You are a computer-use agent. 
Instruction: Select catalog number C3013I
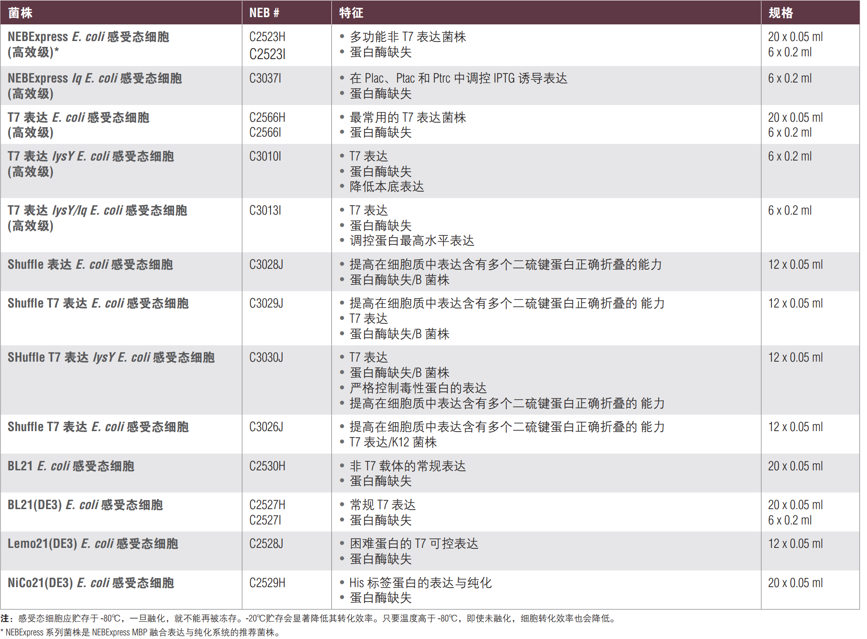click(x=265, y=210)
